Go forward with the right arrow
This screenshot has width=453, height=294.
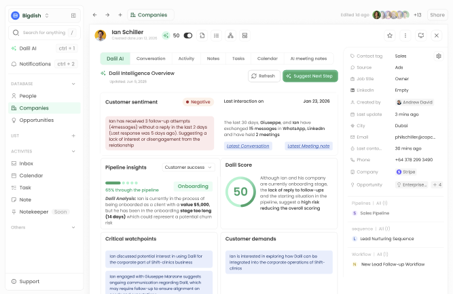(107, 15)
